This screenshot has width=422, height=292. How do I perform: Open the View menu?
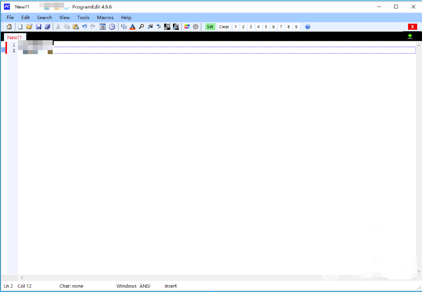point(65,17)
